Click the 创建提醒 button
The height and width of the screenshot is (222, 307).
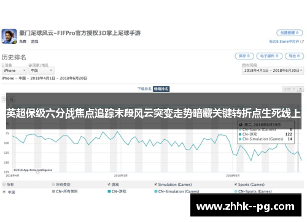[289, 33]
